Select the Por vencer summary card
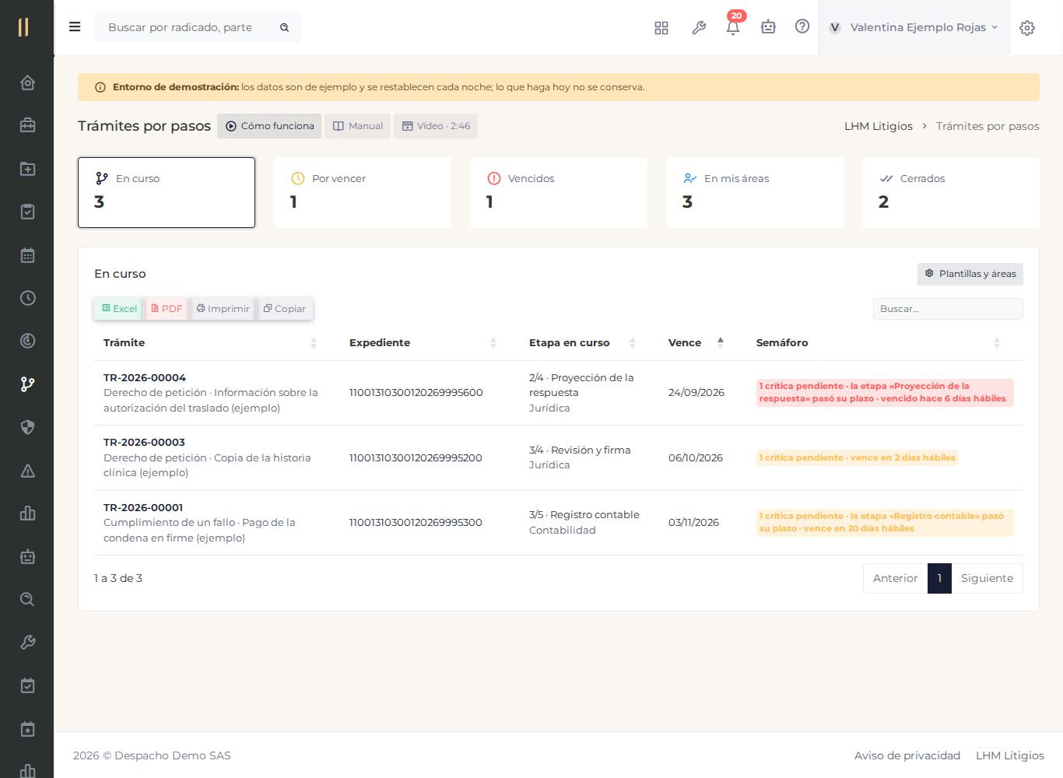This screenshot has width=1063, height=778. tap(363, 192)
